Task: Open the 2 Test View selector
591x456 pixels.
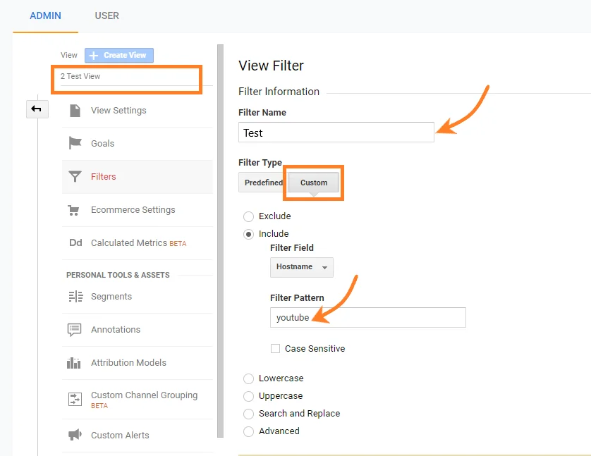Action: tap(127, 77)
